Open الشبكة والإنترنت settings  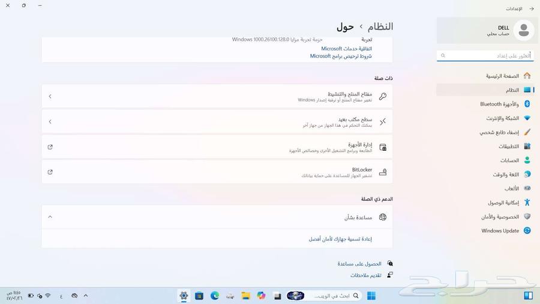tap(485, 118)
